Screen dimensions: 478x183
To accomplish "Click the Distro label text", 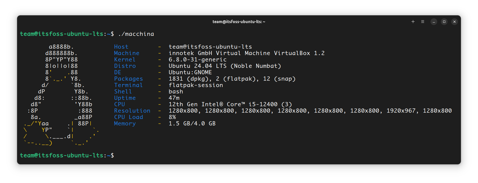I will coord(125,66).
